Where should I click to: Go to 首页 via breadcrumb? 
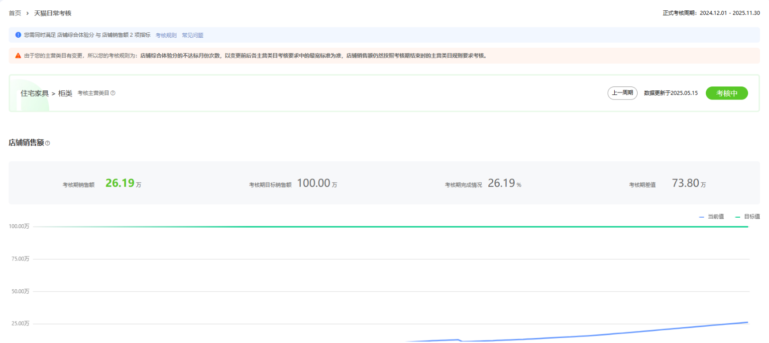point(15,13)
